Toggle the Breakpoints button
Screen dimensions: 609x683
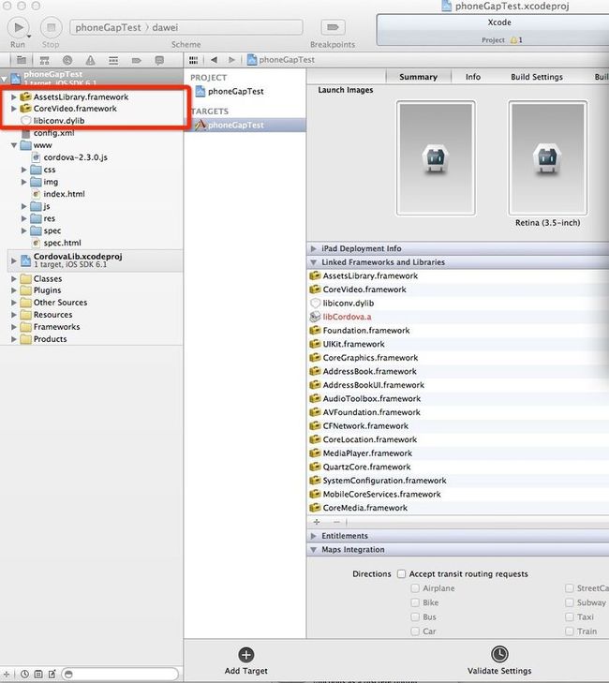[333, 27]
